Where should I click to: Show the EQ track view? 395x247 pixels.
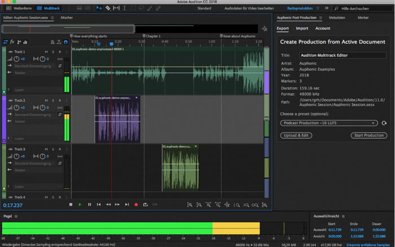click(25, 42)
